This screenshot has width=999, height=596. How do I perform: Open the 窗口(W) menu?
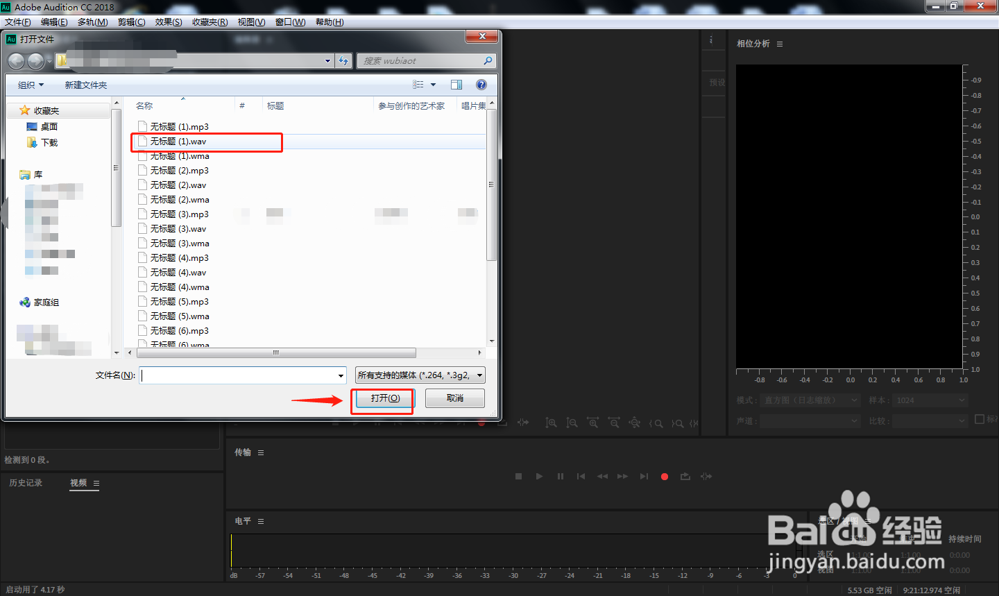click(290, 22)
